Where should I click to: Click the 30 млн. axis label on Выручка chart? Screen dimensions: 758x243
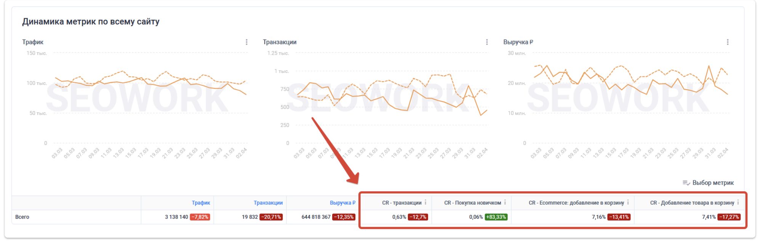517,53
